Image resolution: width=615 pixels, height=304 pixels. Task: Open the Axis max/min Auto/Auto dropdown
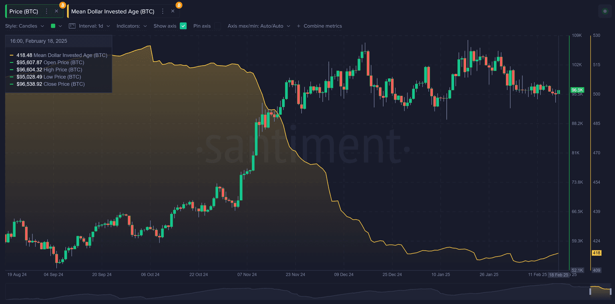click(x=259, y=26)
